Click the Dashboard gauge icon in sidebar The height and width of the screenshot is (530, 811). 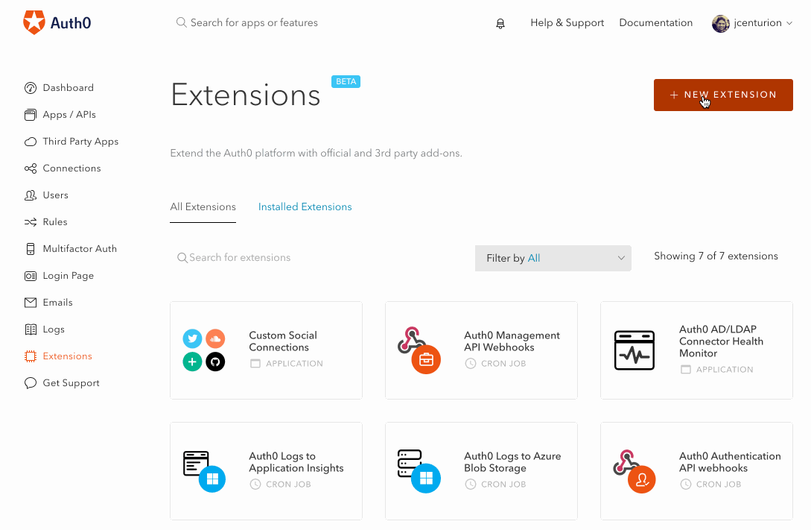click(x=31, y=88)
